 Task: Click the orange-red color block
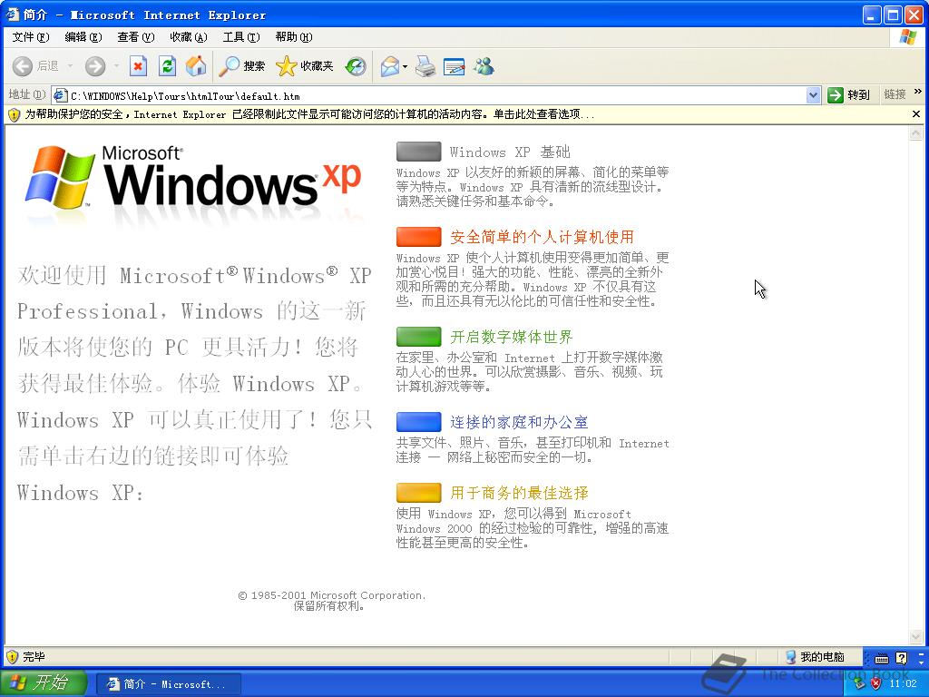[419, 237]
